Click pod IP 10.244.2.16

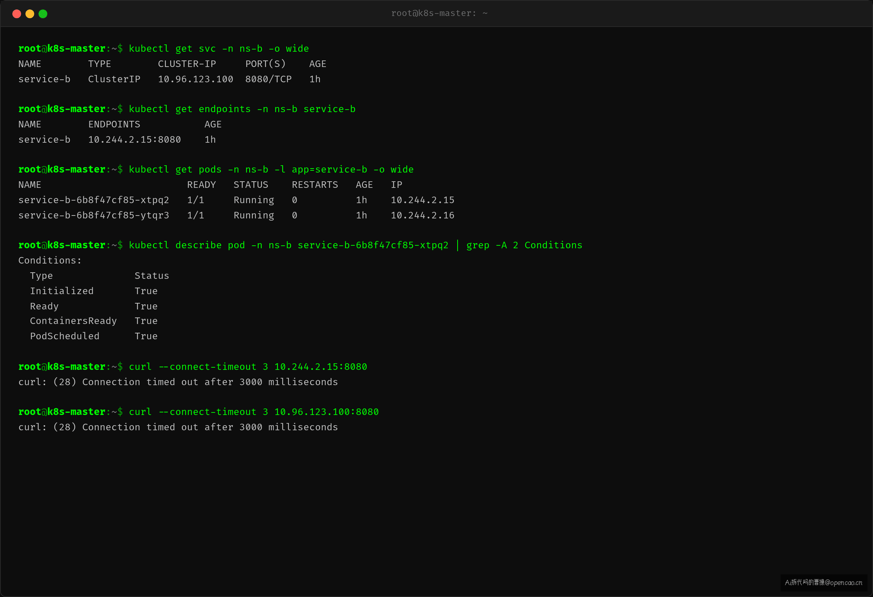point(422,216)
